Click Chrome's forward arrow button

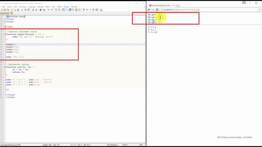pyautogui.click(x=153, y=10)
